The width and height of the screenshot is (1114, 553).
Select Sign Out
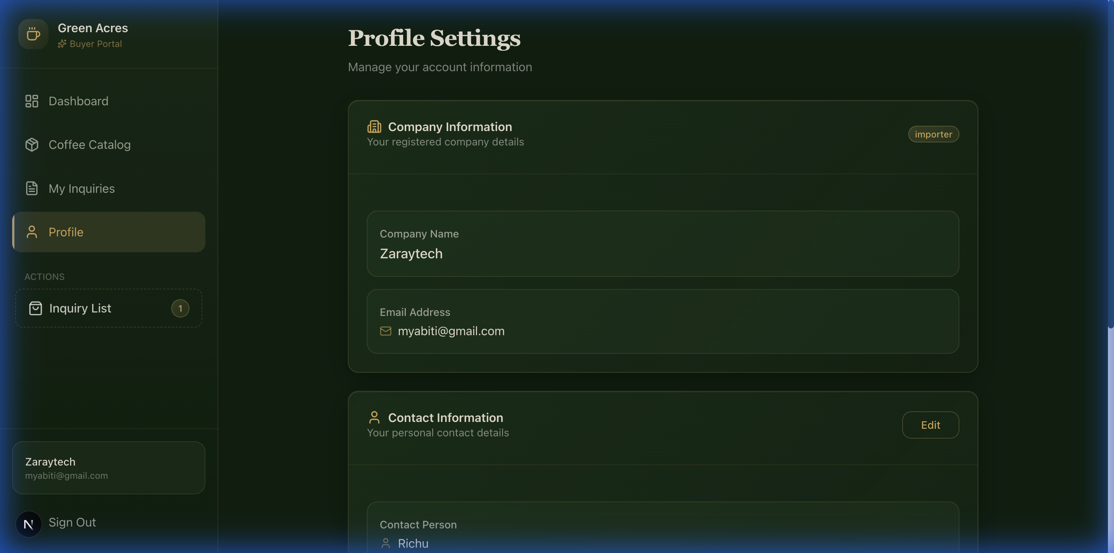pyautogui.click(x=72, y=522)
